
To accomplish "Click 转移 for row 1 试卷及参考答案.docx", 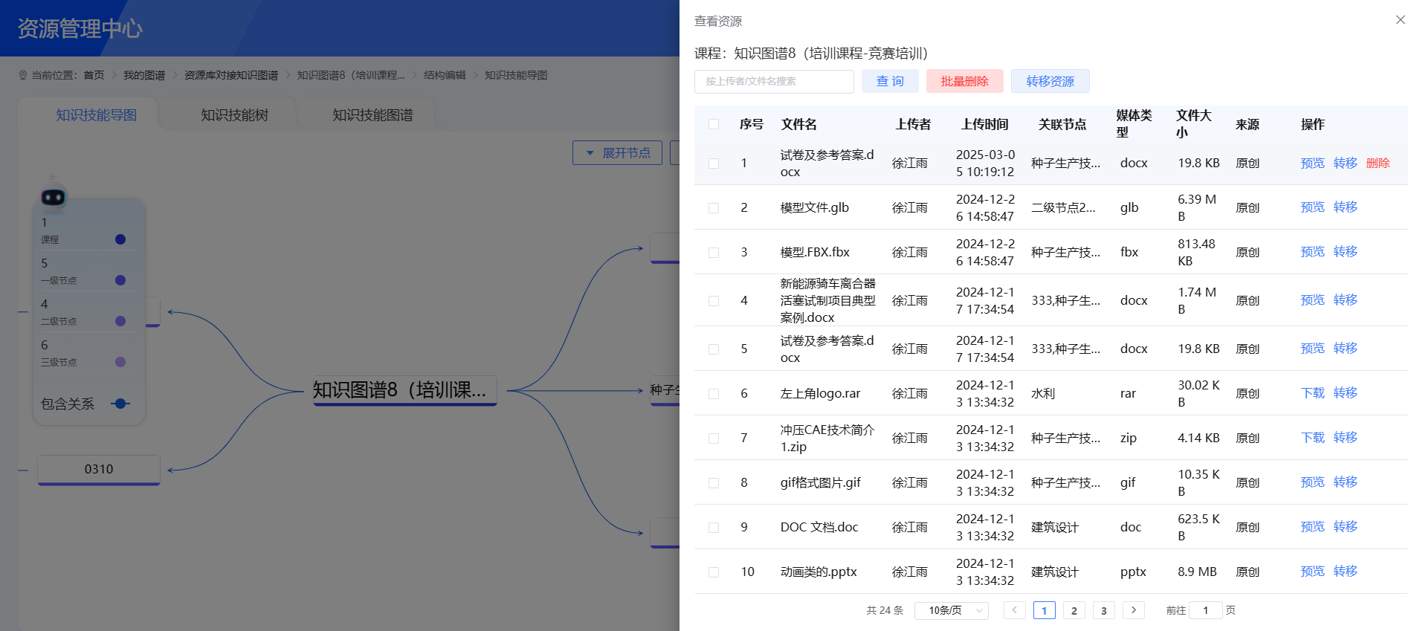I will pos(1345,163).
